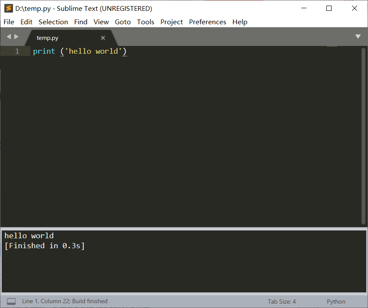Click the 'hello world' string in code
Viewport: 368px width, 308px height.
(x=93, y=51)
